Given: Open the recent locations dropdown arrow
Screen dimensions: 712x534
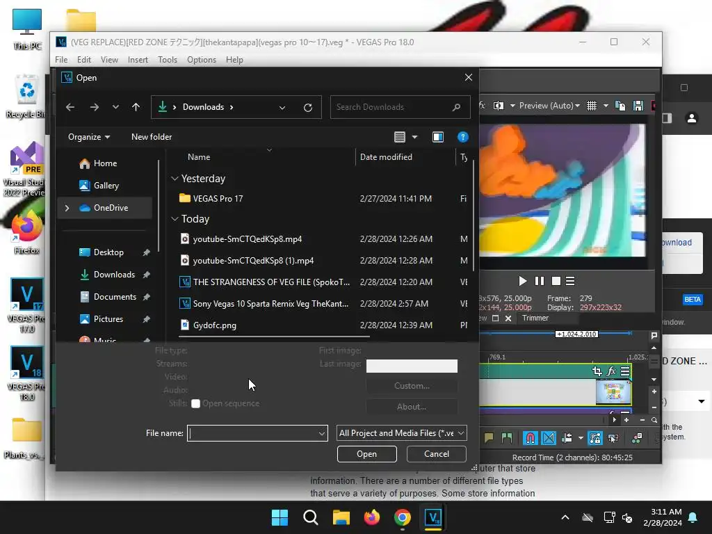Looking at the screenshot, I should coord(115,107).
